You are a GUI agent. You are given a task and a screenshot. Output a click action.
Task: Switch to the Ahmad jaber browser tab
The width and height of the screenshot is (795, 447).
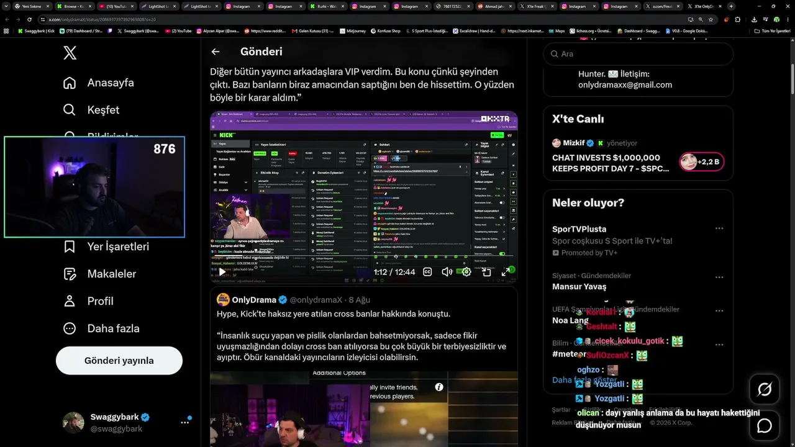pyautogui.click(x=494, y=6)
